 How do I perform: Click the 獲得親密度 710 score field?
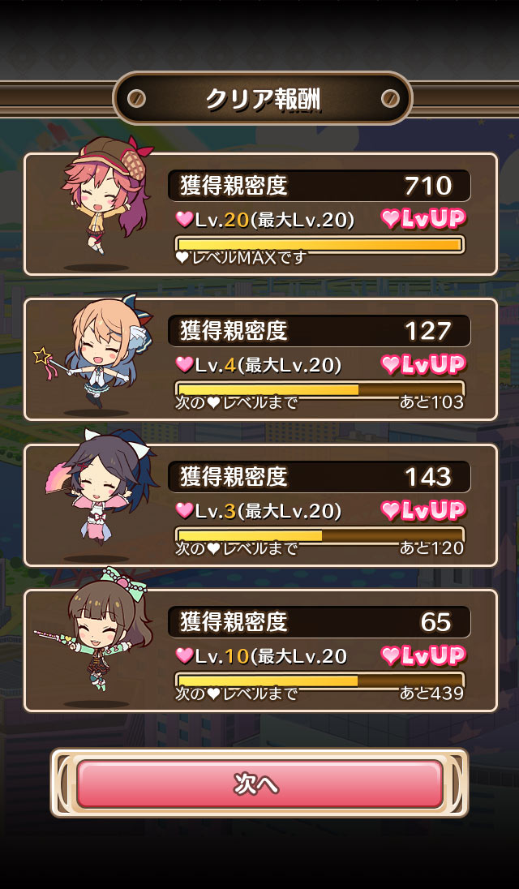[319, 186]
